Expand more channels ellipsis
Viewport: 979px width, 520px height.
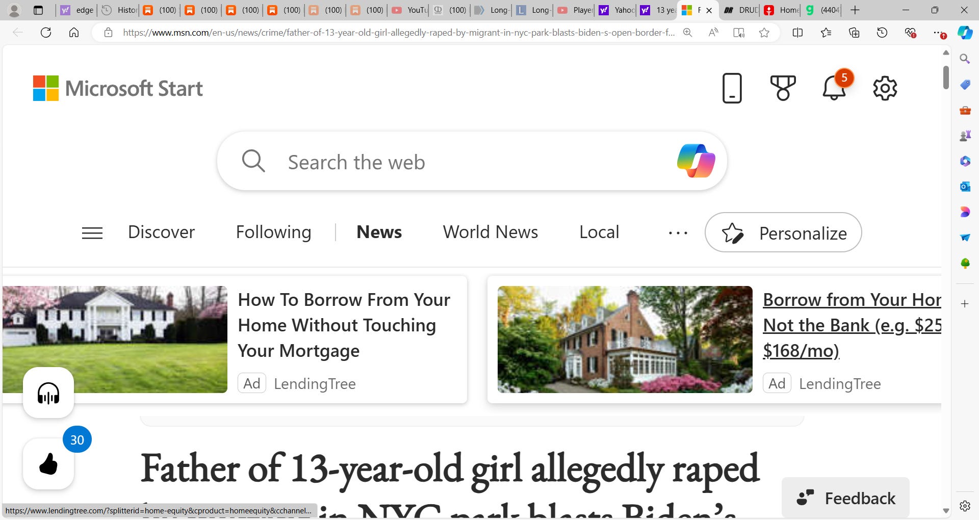(678, 233)
